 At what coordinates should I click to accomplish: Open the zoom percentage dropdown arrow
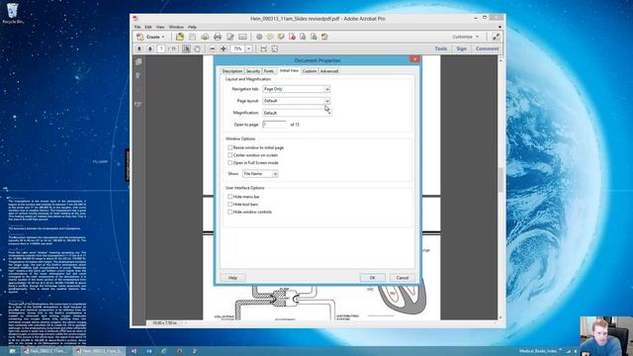248,48
